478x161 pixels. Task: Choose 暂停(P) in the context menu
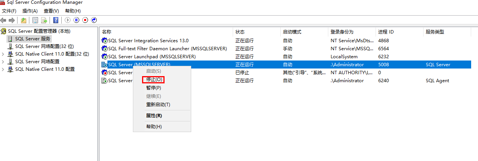pos(154,88)
